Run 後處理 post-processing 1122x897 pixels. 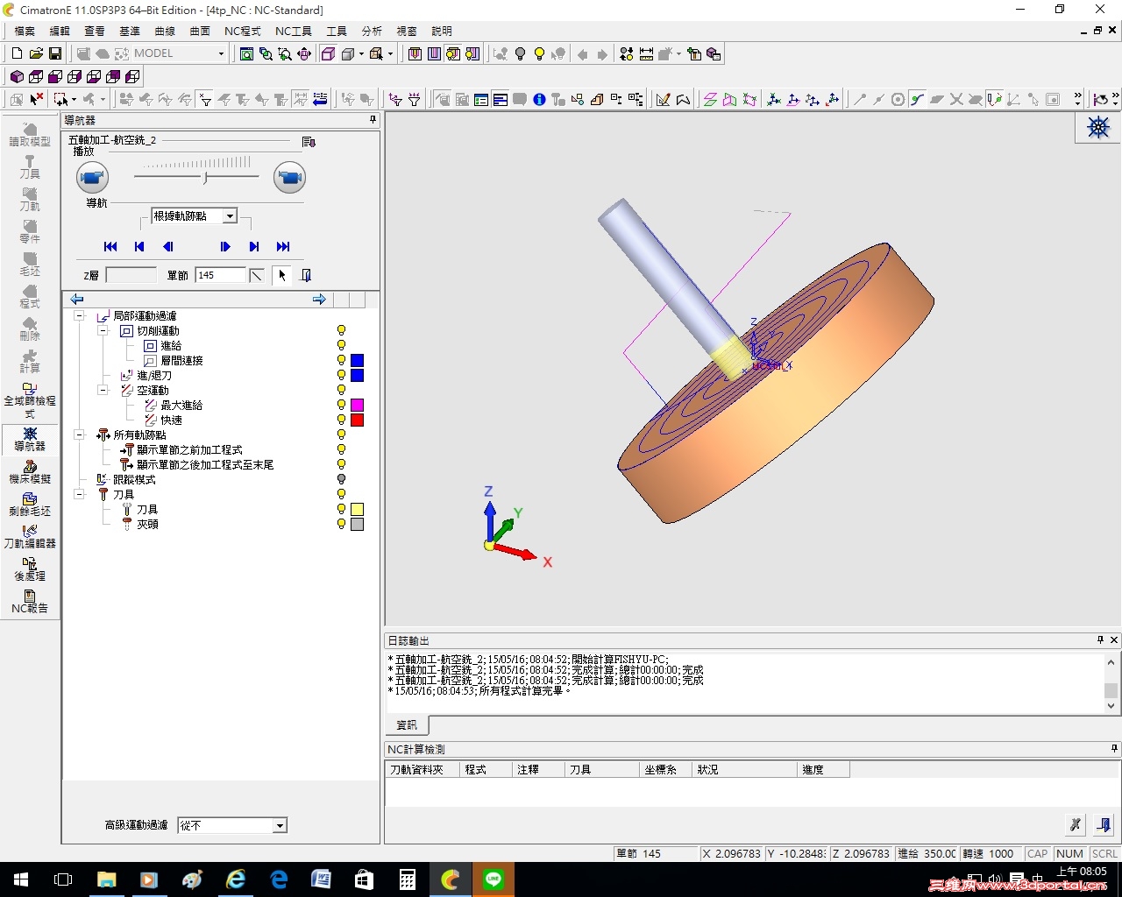30,569
